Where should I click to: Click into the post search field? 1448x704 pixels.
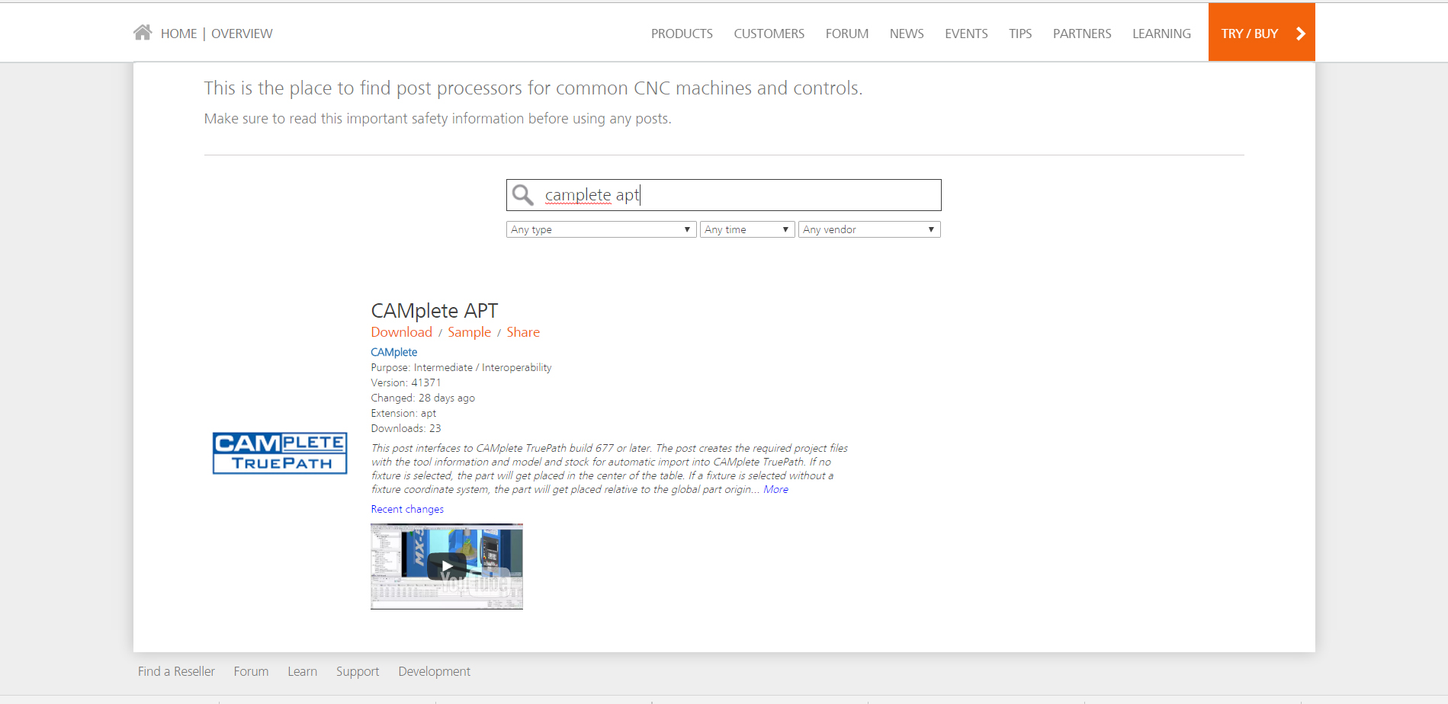point(724,195)
